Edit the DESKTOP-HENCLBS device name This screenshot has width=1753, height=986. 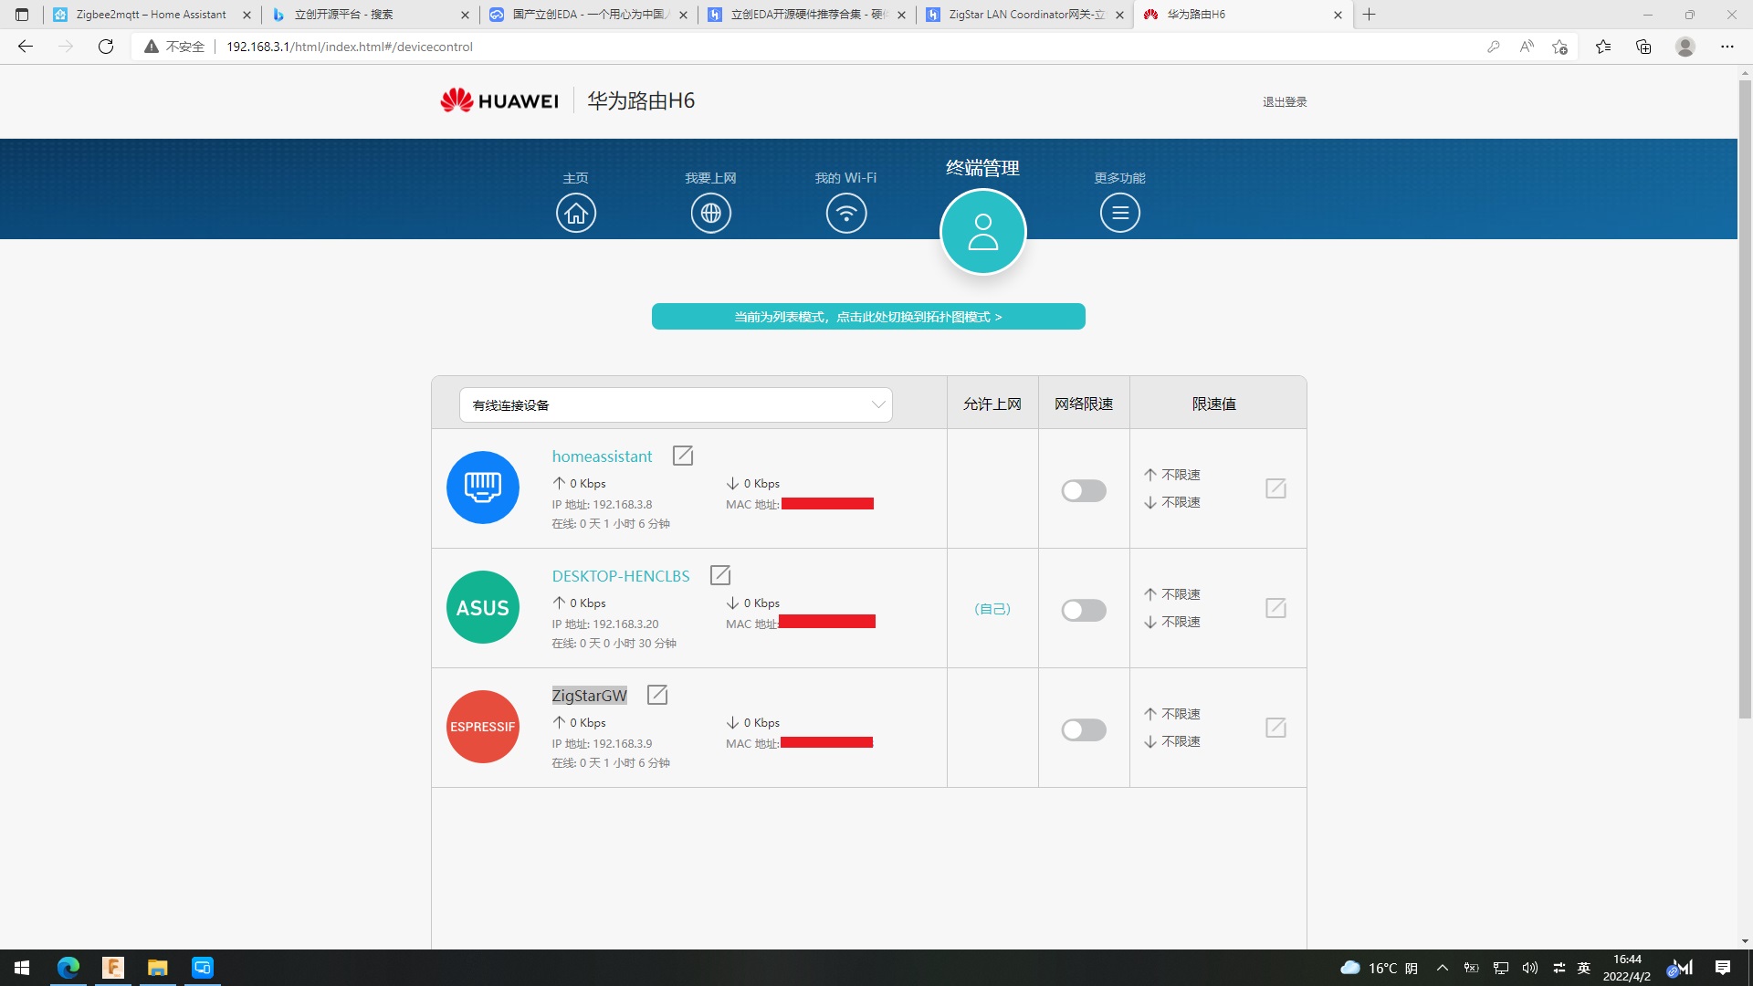[719, 575]
